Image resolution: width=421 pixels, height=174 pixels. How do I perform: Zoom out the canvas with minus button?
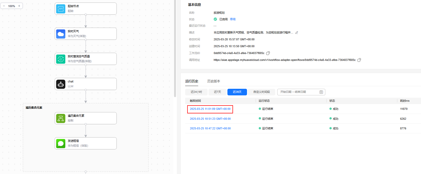pos(4,6)
